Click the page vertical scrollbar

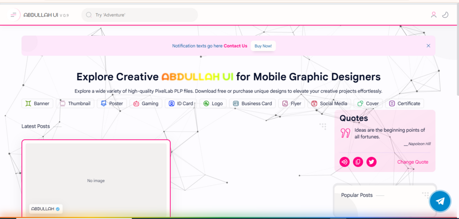[457, 50]
